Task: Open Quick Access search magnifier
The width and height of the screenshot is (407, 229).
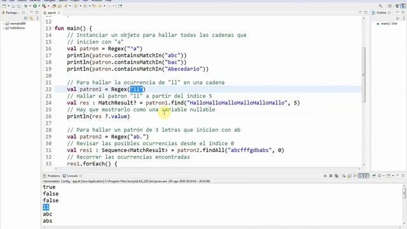Action: point(380,6)
